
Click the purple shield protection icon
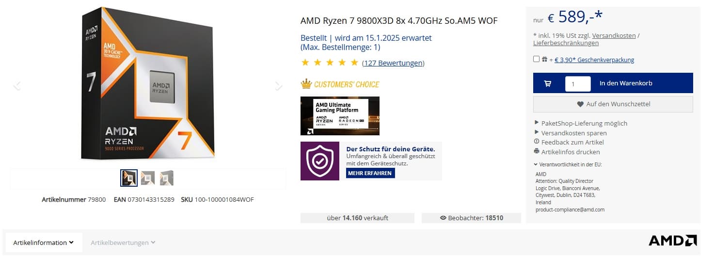319,161
